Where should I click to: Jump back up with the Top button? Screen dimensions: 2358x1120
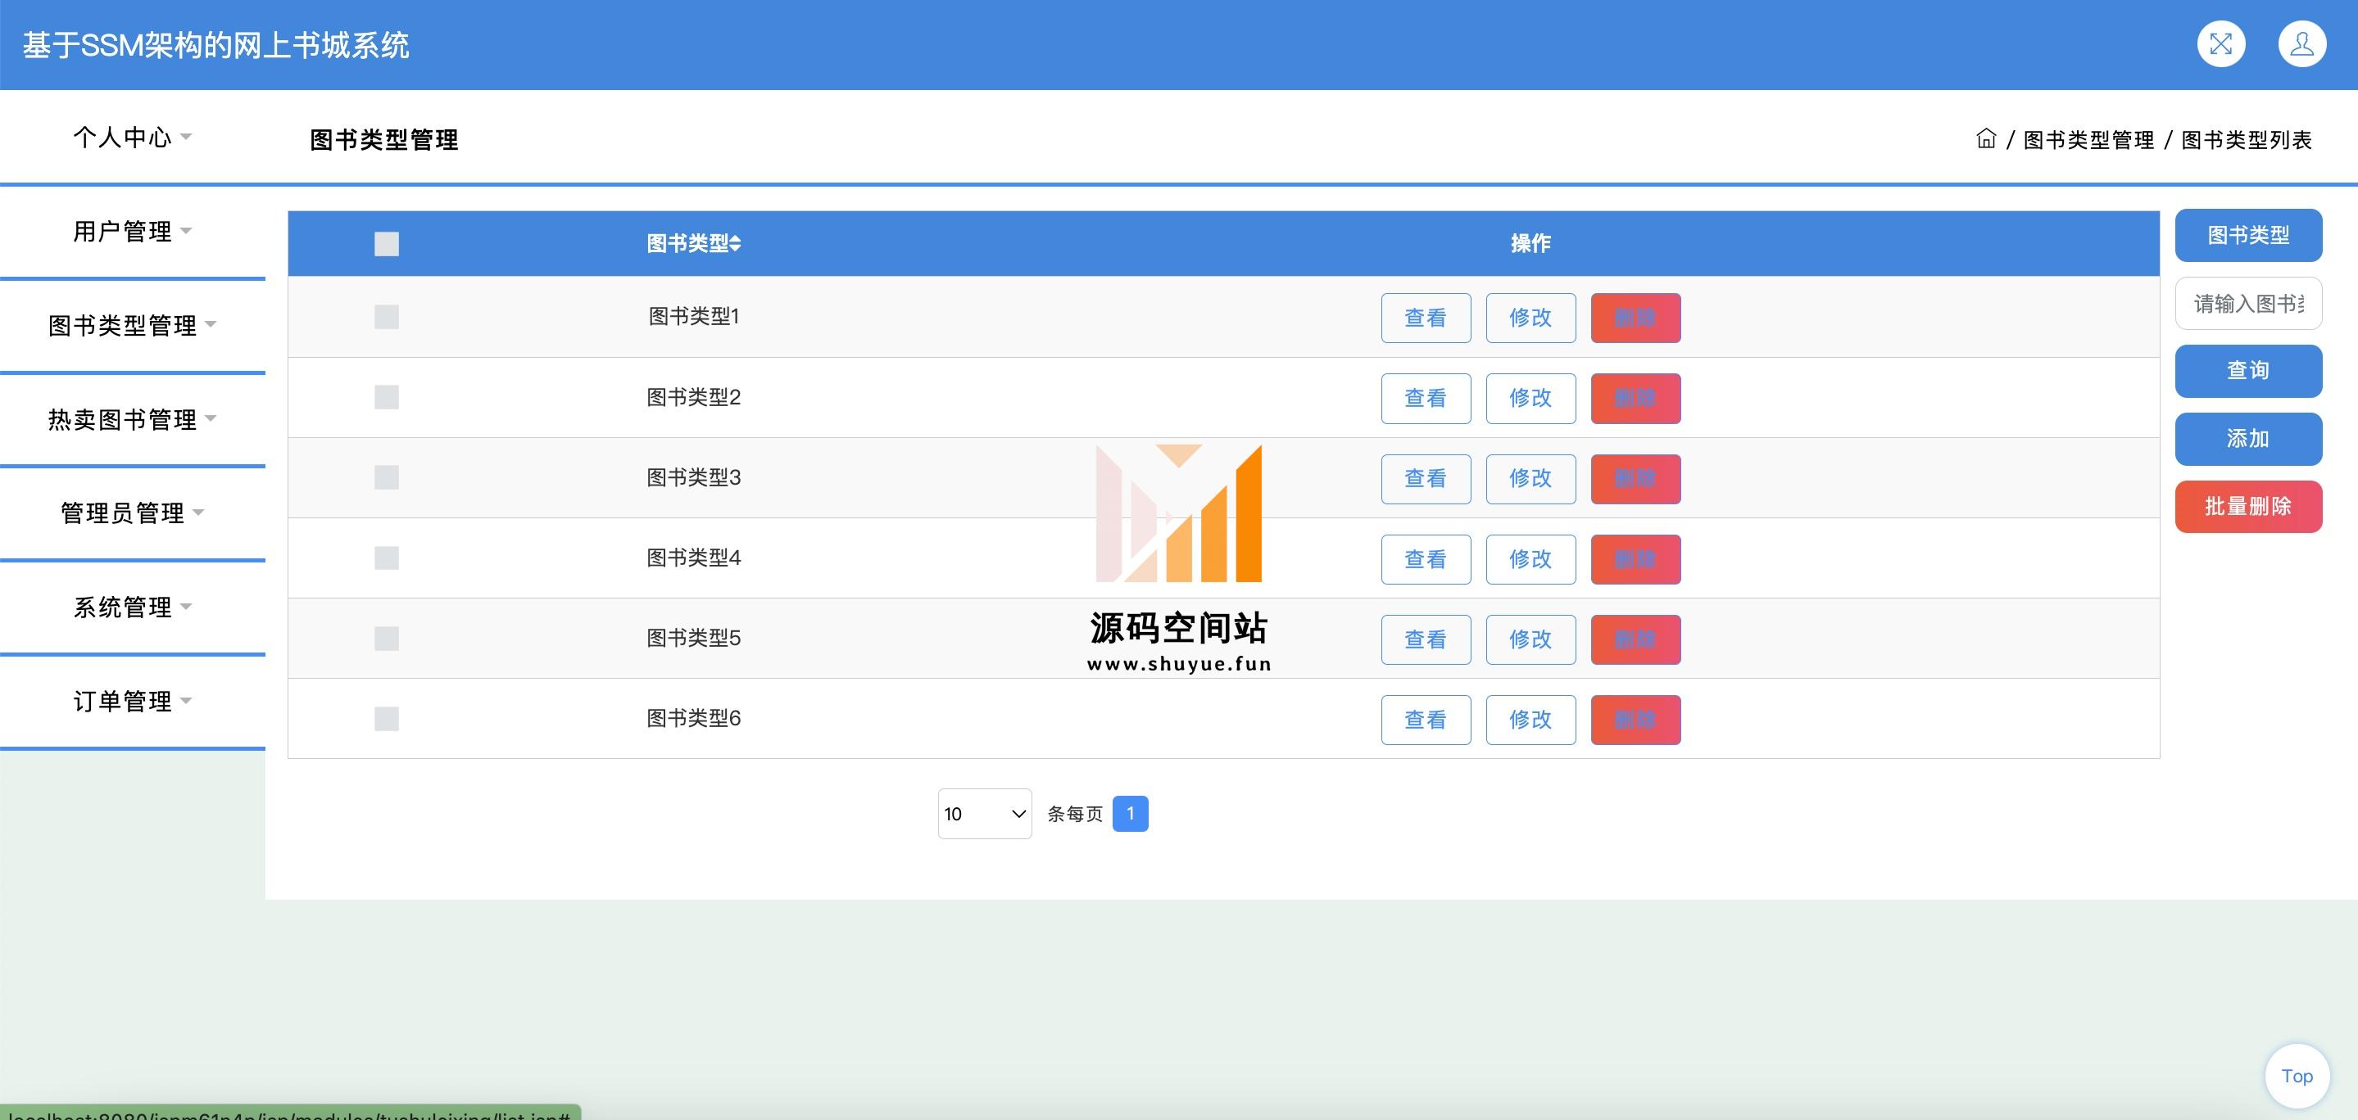(2297, 1076)
